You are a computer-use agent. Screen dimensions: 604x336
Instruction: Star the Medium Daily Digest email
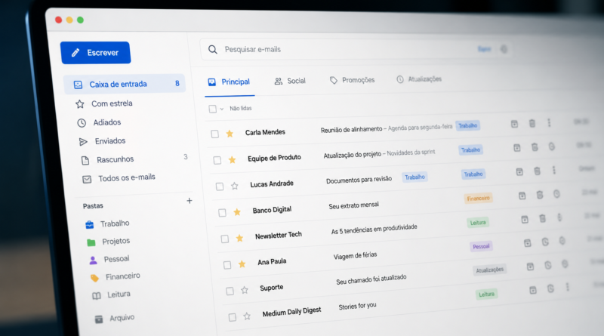pos(247,316)
